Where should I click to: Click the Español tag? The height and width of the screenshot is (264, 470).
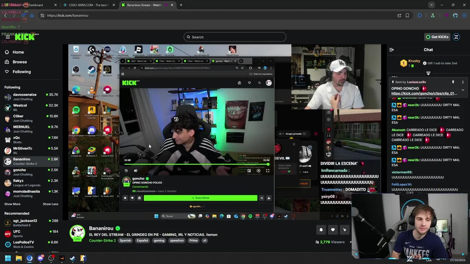(x=142, y=241)
